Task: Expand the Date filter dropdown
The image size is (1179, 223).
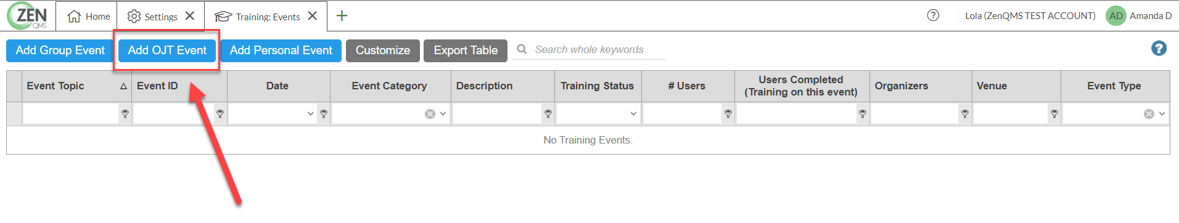Action: coord(310,114)
